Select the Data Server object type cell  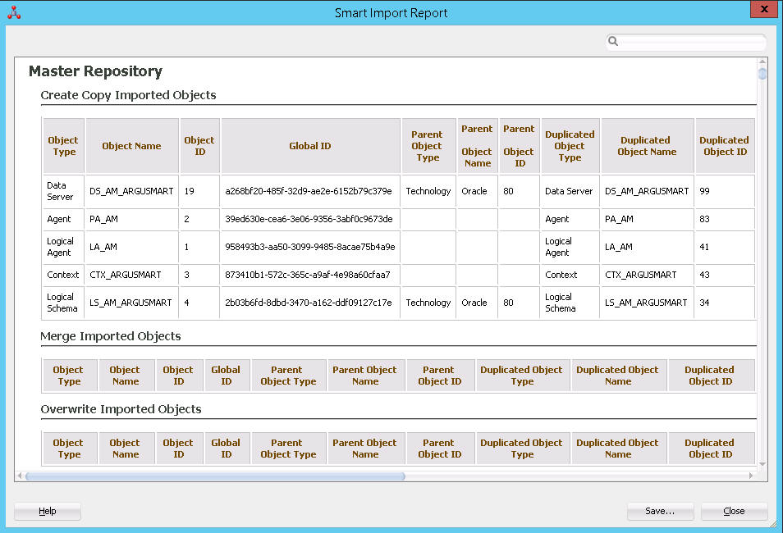(63, 191)
